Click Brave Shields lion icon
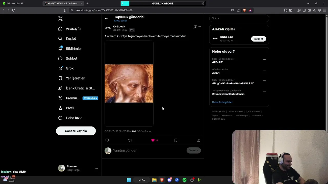The image size is (328, 184). pyautogui.click(x=244, y=10)
